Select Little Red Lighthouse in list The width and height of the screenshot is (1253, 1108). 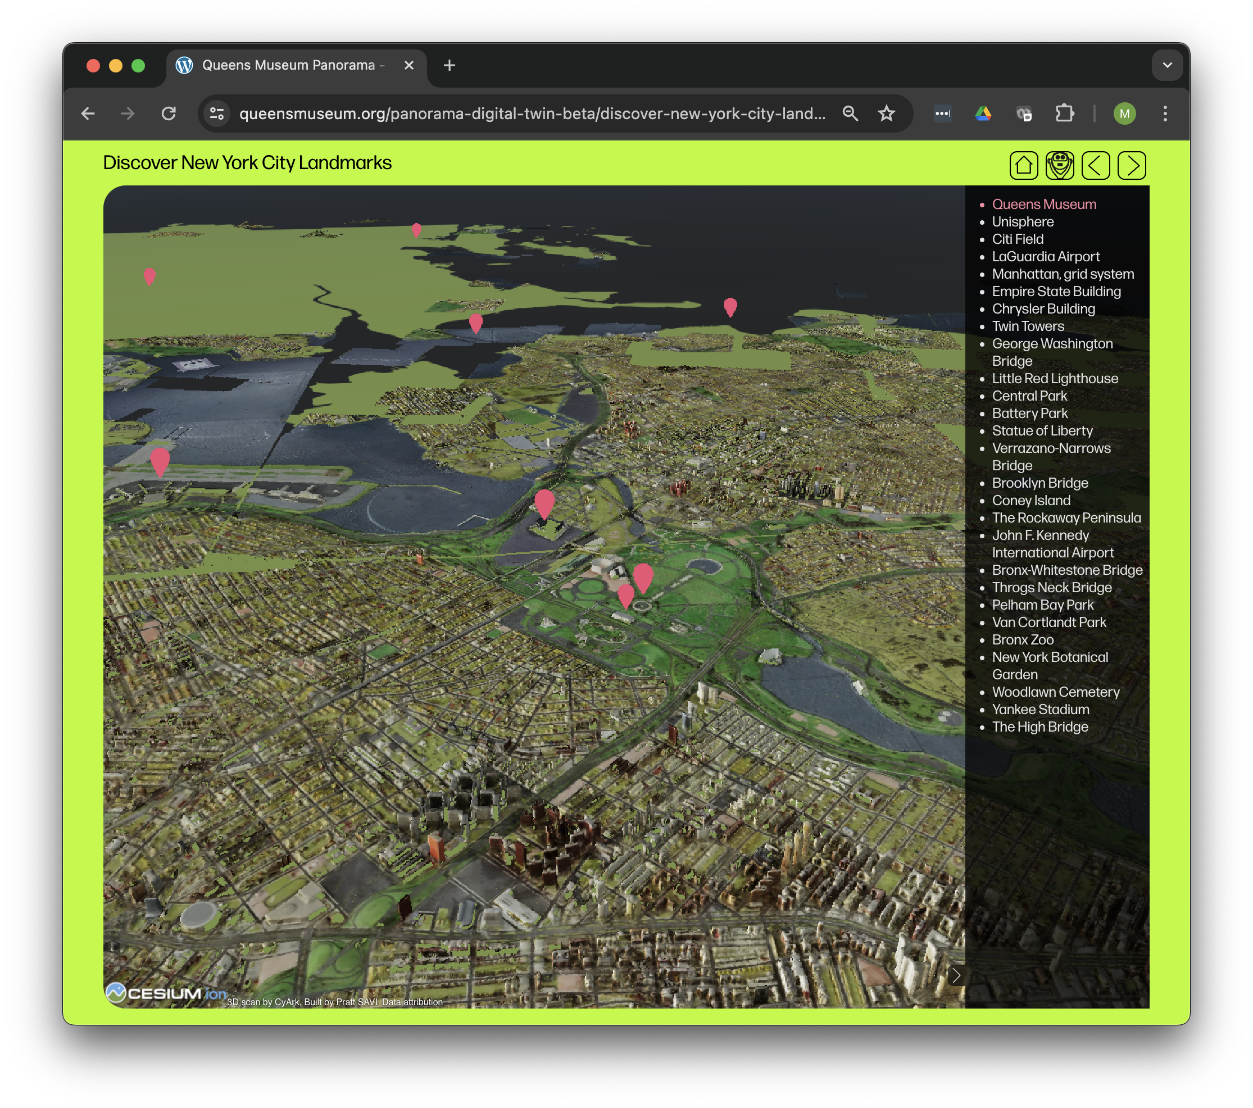click(x=1055, y=378)
